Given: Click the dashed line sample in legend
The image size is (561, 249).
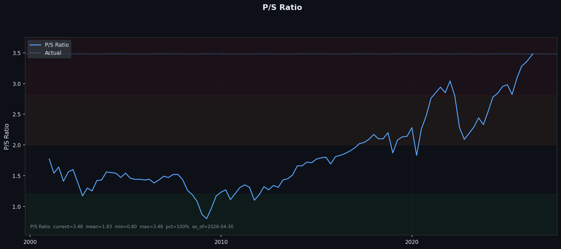Looking at the screenshot, I should click(x=35, y=53).
